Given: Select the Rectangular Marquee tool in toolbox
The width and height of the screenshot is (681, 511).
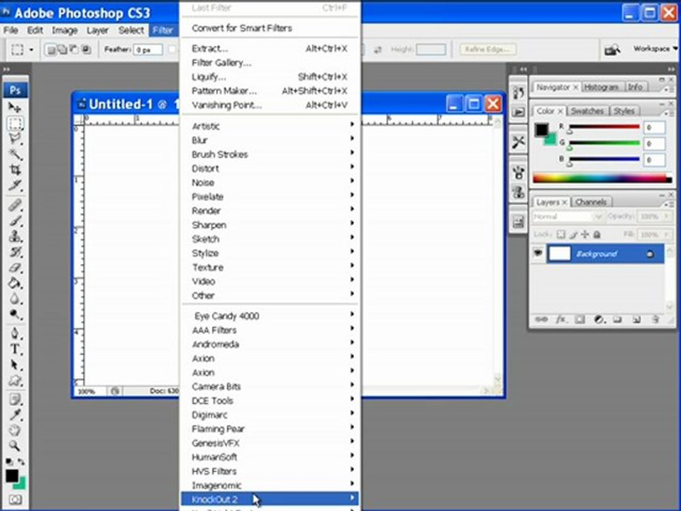Looking at the screenshot, I should point(15,123).
